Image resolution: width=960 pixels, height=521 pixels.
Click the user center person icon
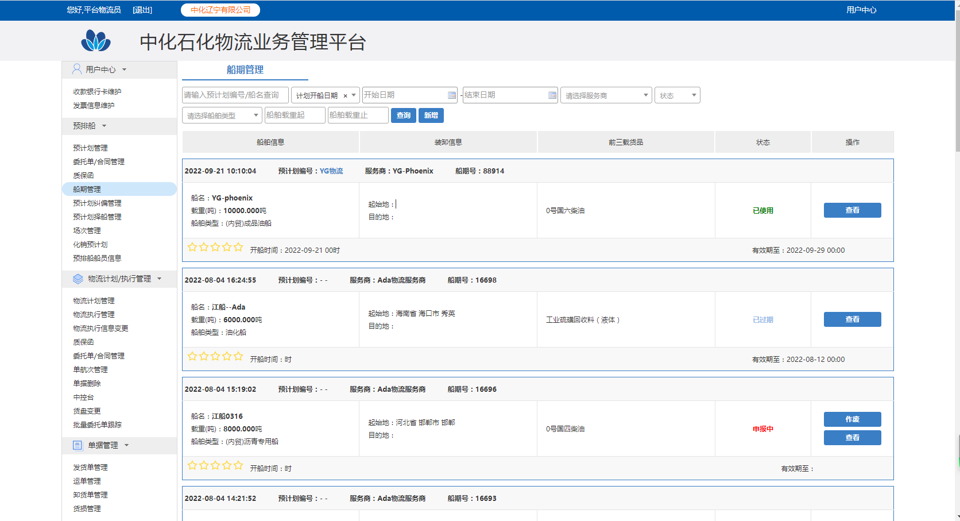[x=77, y=70]
